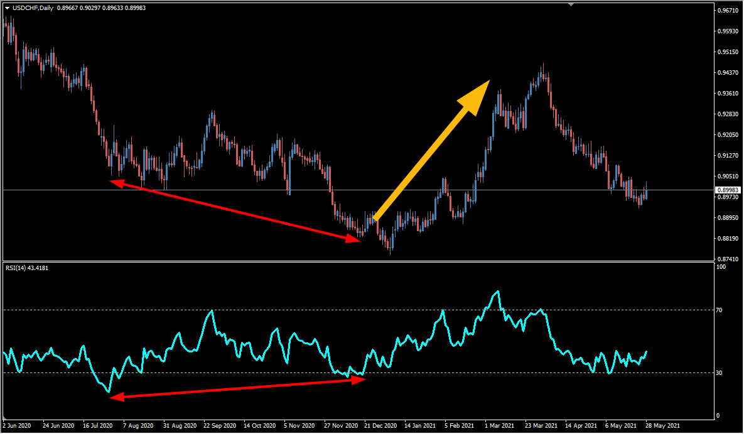The width and height of the screenshot is (744, 434).
Task: Click the RSI scale value 100
Action: [721, 267]
